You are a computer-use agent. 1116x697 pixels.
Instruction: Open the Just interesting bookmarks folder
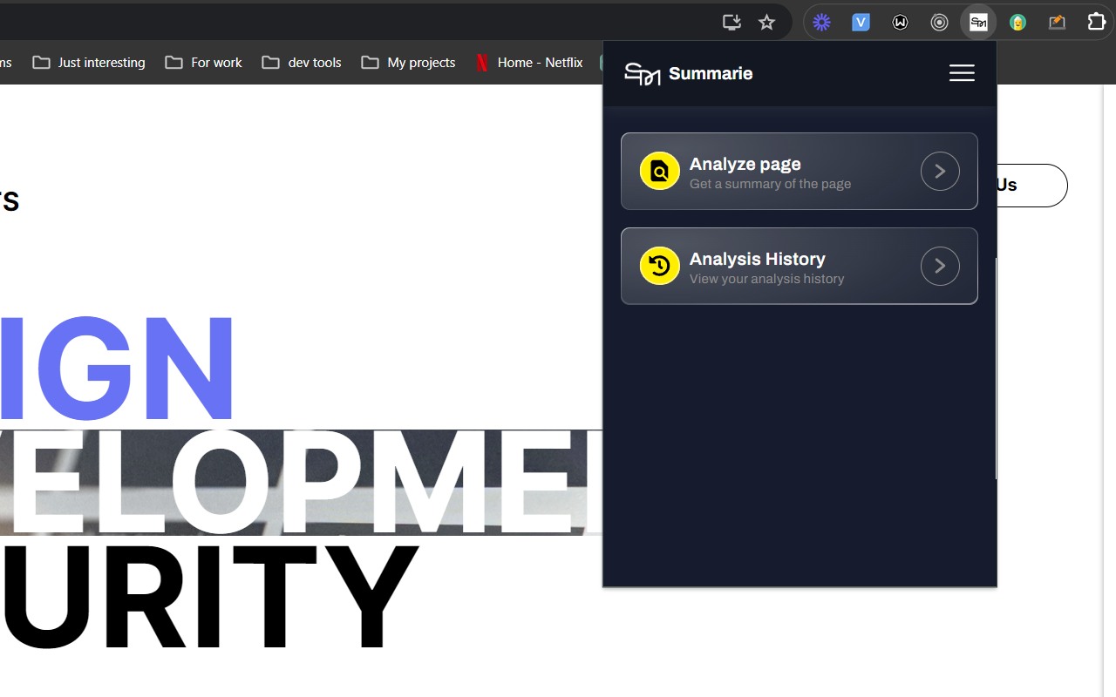click(x=89, y=63)
